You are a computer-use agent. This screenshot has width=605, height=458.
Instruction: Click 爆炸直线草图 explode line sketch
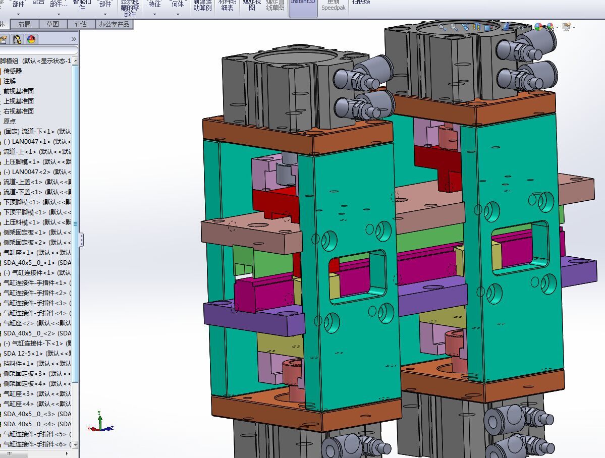click(275, 5)
